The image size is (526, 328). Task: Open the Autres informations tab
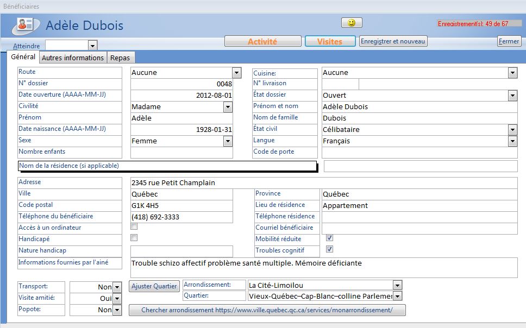pos(73,58)
